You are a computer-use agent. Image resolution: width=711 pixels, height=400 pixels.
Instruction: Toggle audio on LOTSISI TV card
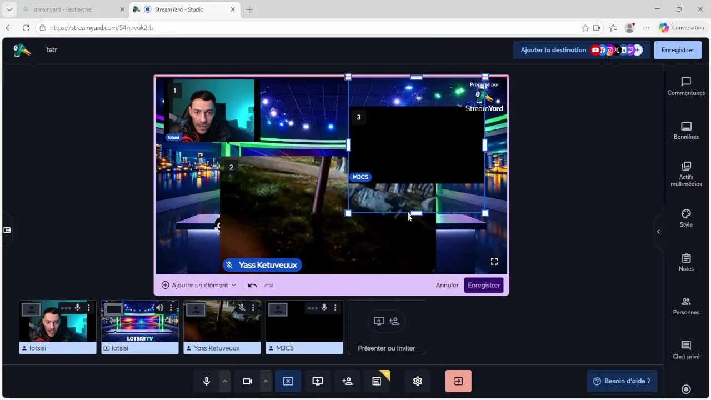pyautogui.click(x=159, y=308)
